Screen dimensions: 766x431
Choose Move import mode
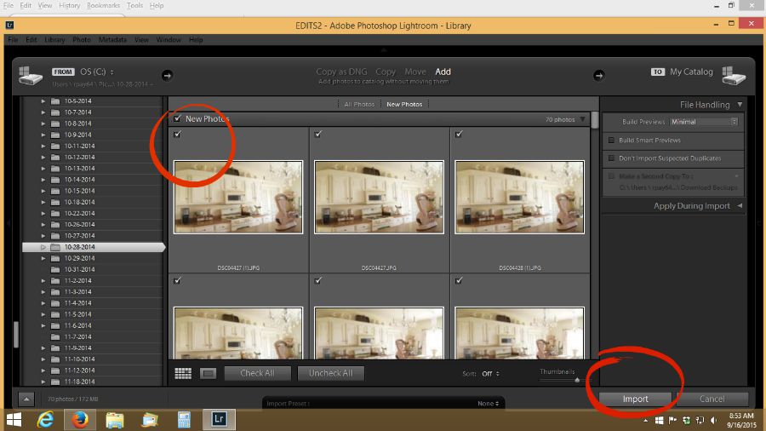415,72
